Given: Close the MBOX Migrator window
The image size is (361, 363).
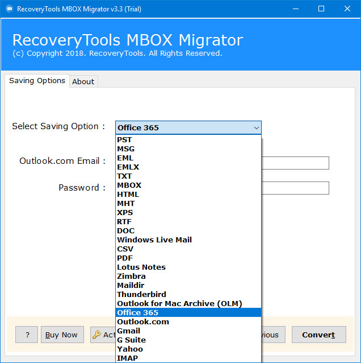Looking at the screenshot, I should (347, 9).
